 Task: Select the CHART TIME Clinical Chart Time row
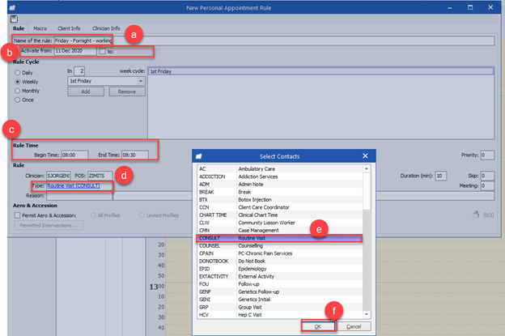279,215
